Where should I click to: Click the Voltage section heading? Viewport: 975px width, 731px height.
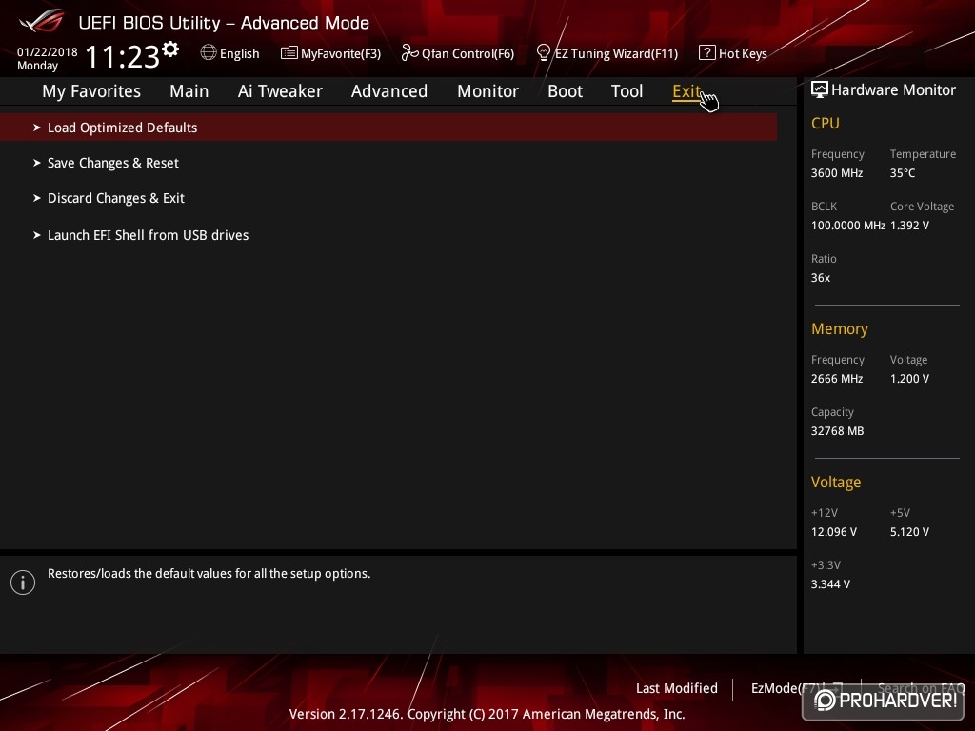click(x=836, y=483)
